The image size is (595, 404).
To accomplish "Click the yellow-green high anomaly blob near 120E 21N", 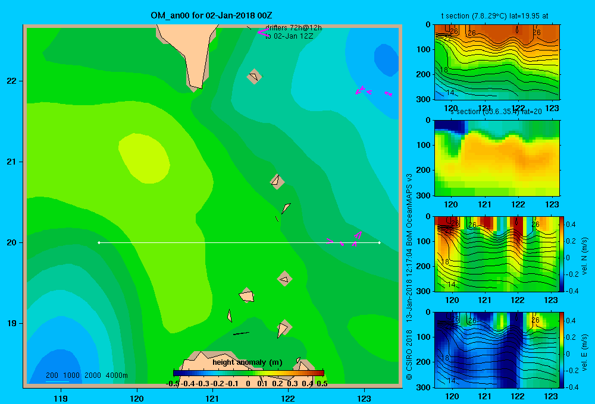I will pyautogui.click(x=144, y=159).
